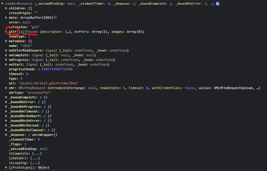Collapse the expanded LoaderResource object
The width and height of the screenshot is (267, 171).
pyautogui.click(x=2, y=3)
